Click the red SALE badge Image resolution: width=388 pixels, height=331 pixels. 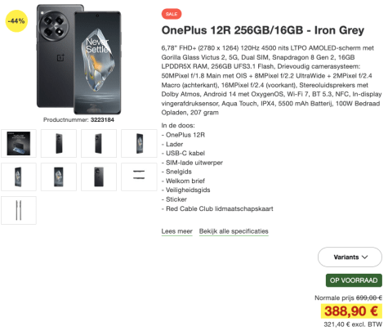[172, 14]
